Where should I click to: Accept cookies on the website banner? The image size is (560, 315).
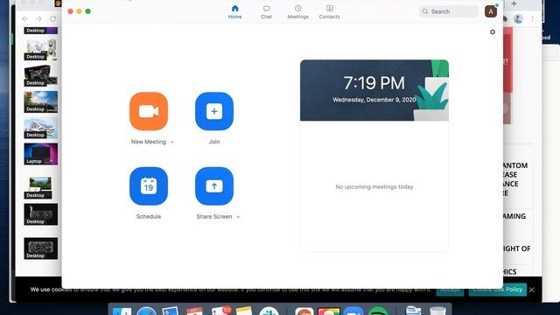[x=450, y=290]
